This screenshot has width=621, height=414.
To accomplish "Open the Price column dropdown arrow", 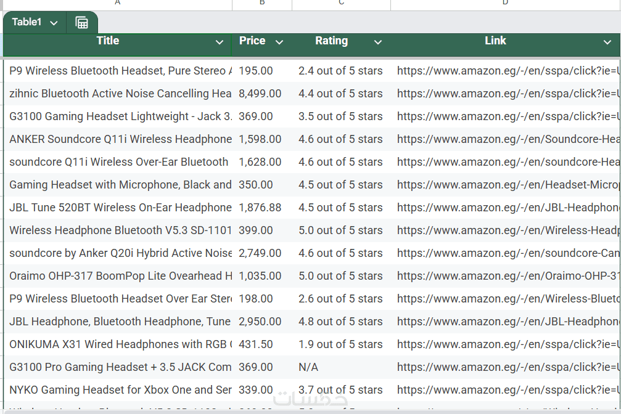I will click(x=279, y=43).
